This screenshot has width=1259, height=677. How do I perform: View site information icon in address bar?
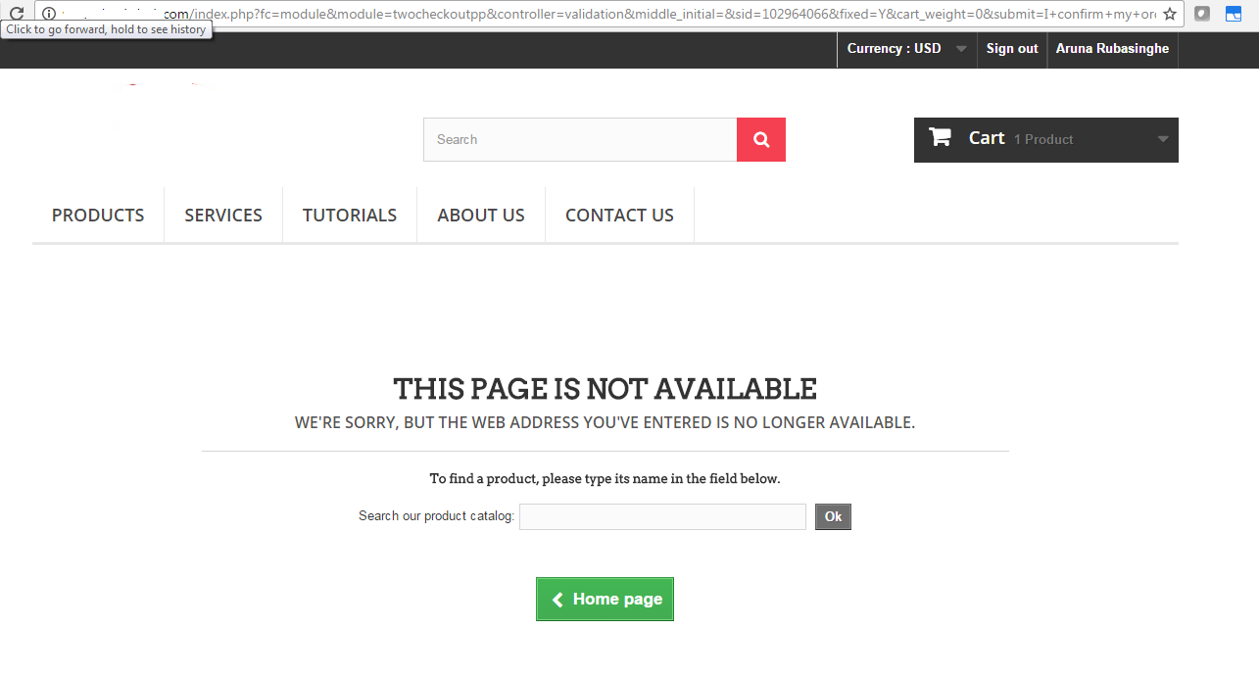[49, 14]
